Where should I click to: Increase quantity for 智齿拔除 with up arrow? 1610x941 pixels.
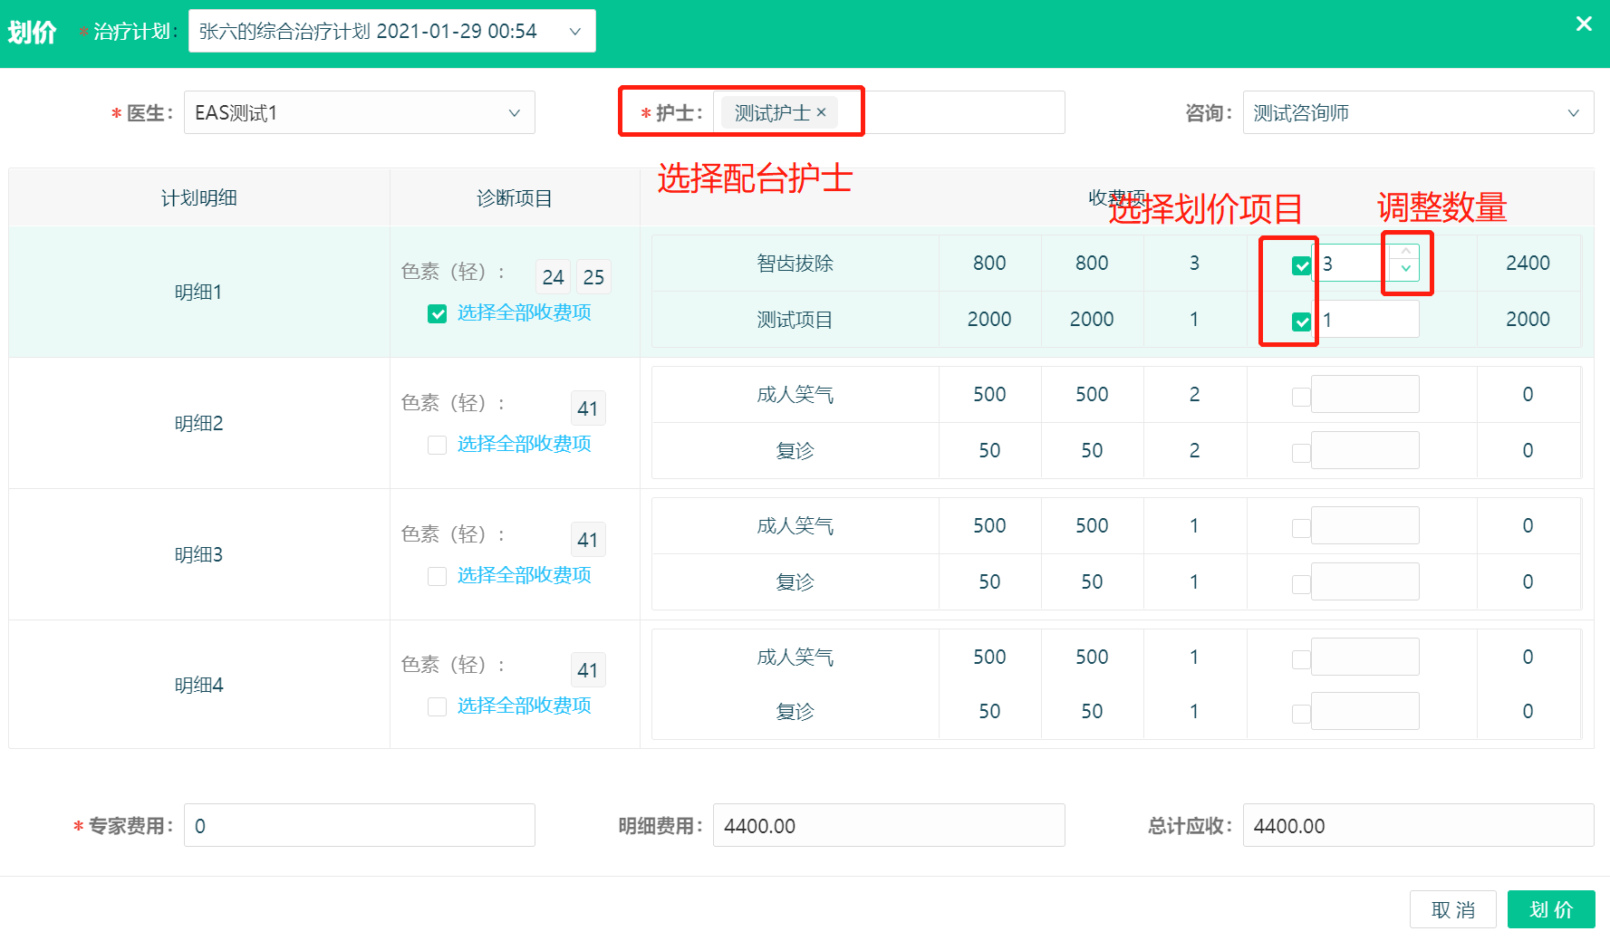(x=1405, y=252)
